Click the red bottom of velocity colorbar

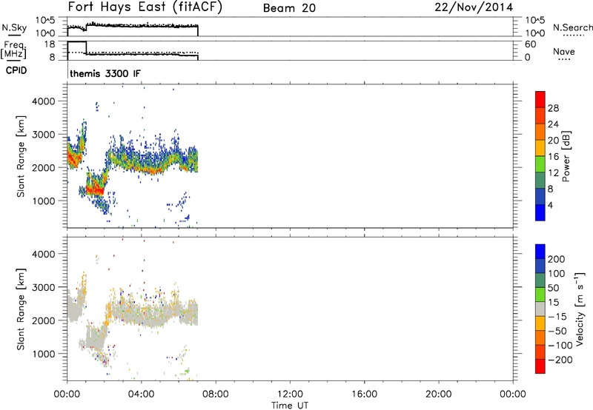coord(540,366)
